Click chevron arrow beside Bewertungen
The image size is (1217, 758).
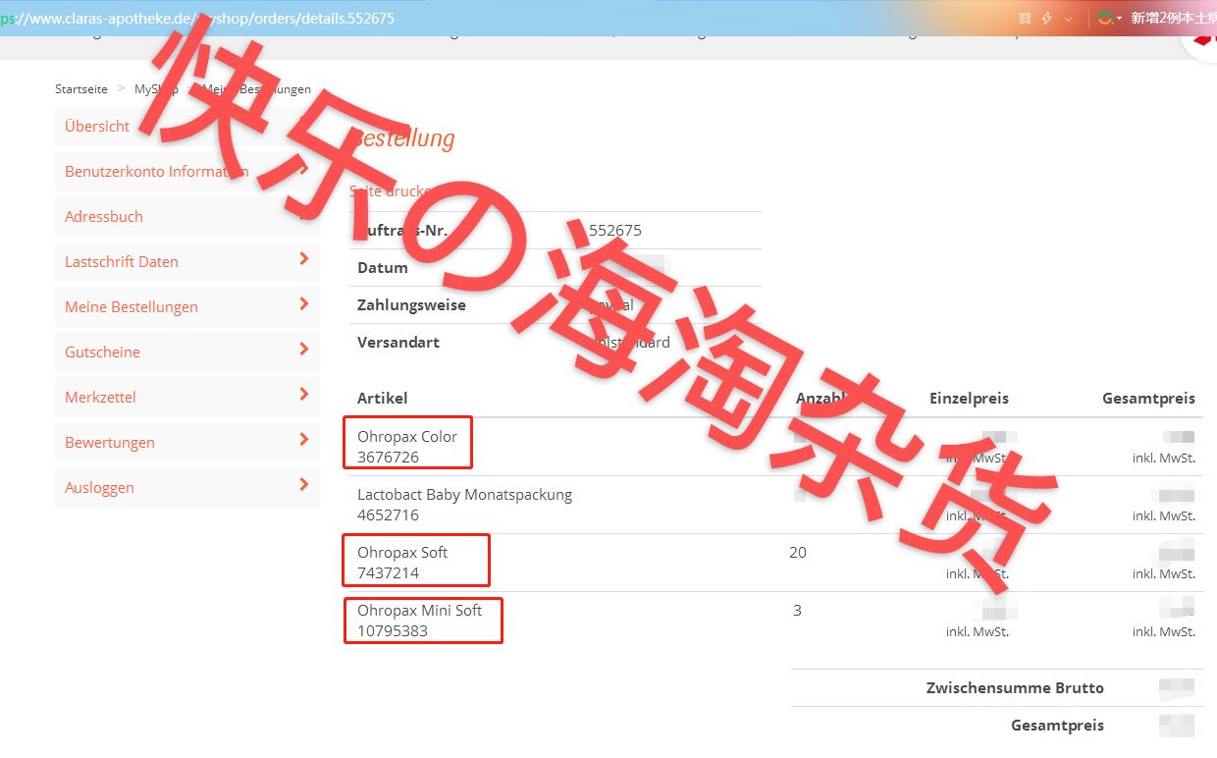tap(303, 440)
